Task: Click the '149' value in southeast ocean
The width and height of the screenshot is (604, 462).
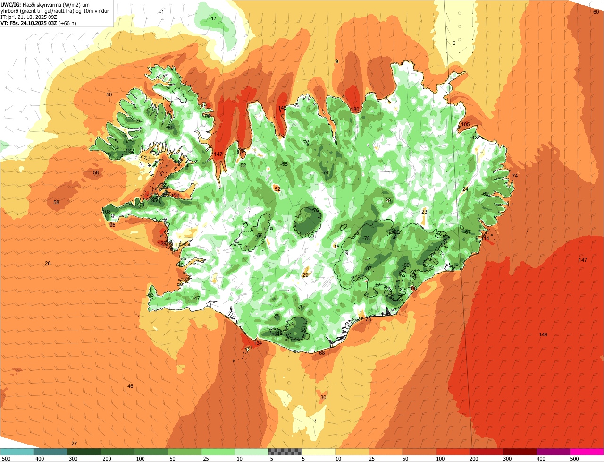Action: (x=543, y=334)
